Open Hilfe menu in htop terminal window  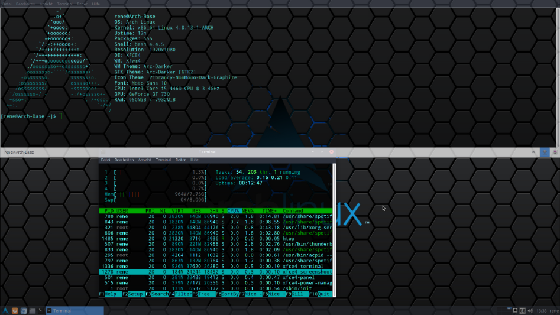tap(195, 160)
